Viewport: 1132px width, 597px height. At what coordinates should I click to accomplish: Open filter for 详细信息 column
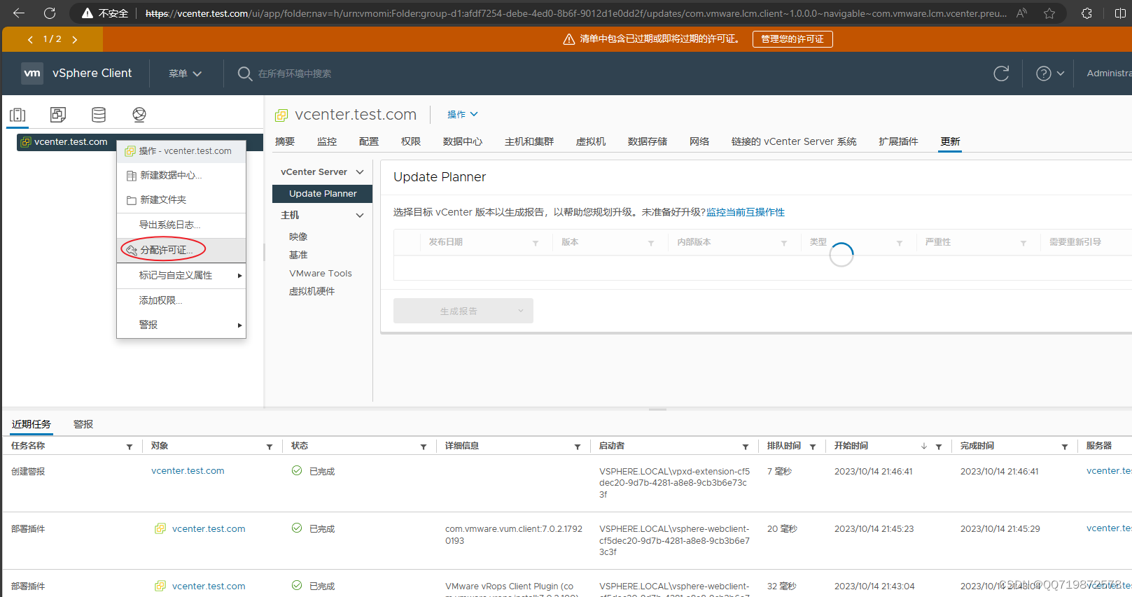tap(578, 447)
